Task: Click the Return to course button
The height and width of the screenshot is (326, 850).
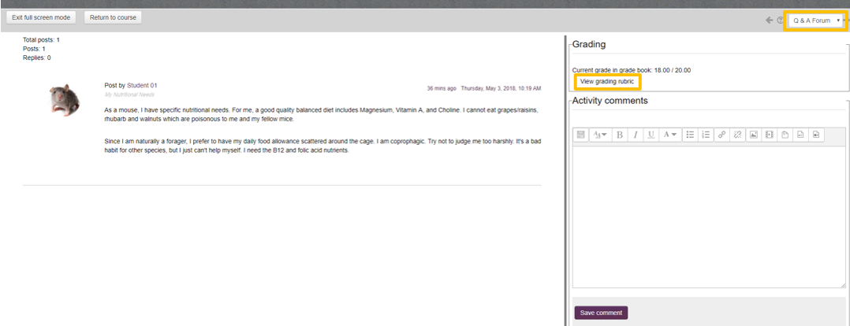Action: [113, 17]
